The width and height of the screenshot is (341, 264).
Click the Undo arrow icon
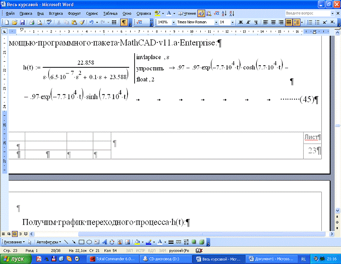pos(91,23)
